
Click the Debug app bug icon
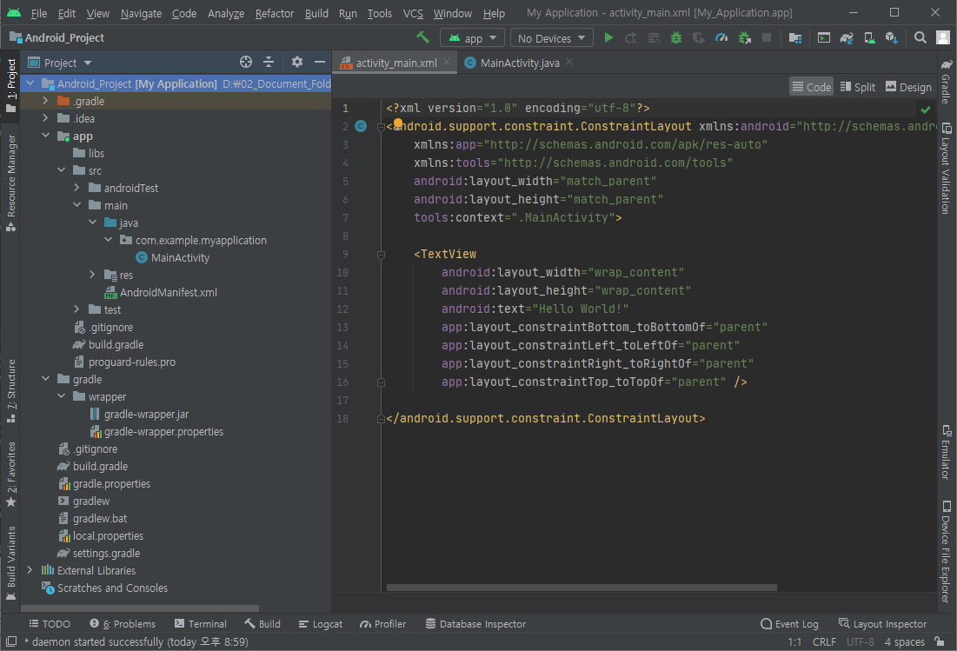(676, 38)
